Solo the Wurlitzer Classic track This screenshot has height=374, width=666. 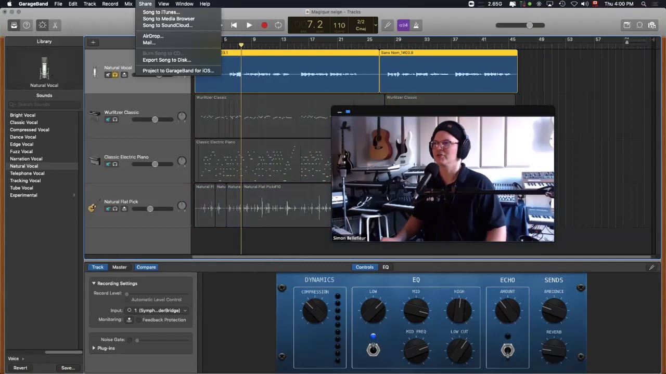116,119
